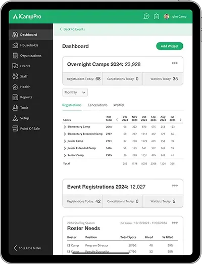Click the Oct 2024 column header

pos(144,118)
